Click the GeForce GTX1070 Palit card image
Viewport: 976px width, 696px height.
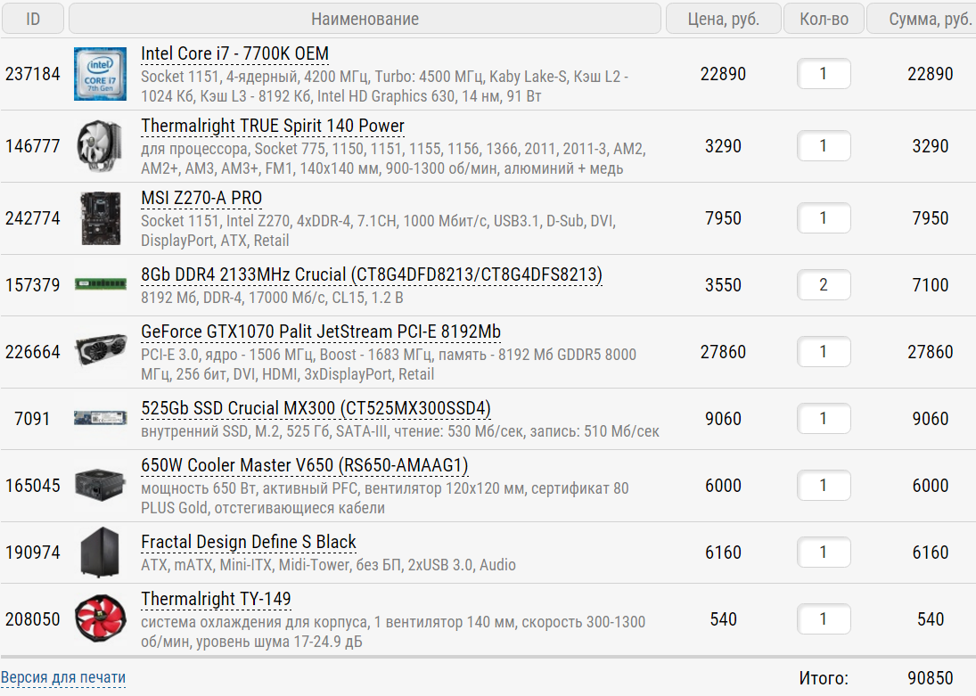(100, 352)
